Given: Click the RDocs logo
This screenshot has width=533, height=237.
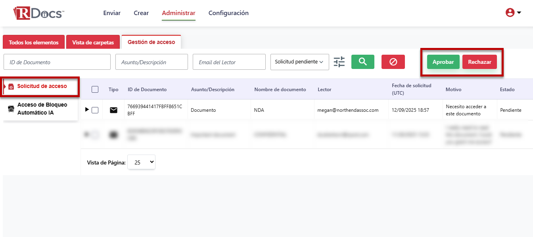Looking at the screenshot, I should 38,13.
